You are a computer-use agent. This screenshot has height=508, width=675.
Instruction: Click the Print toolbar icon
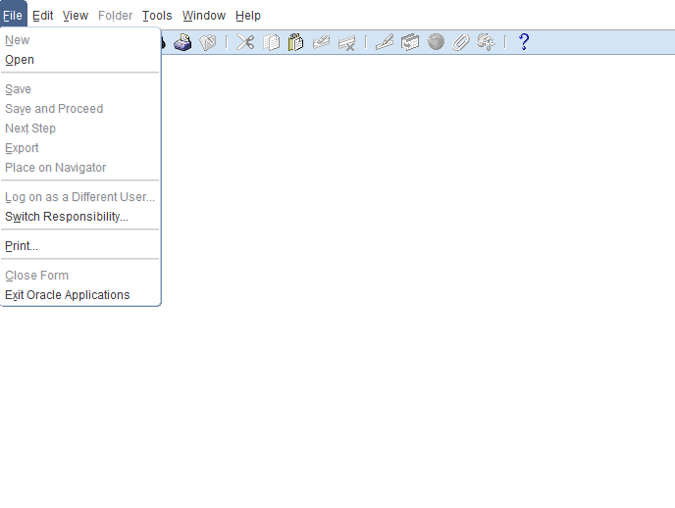click(182, 42)
